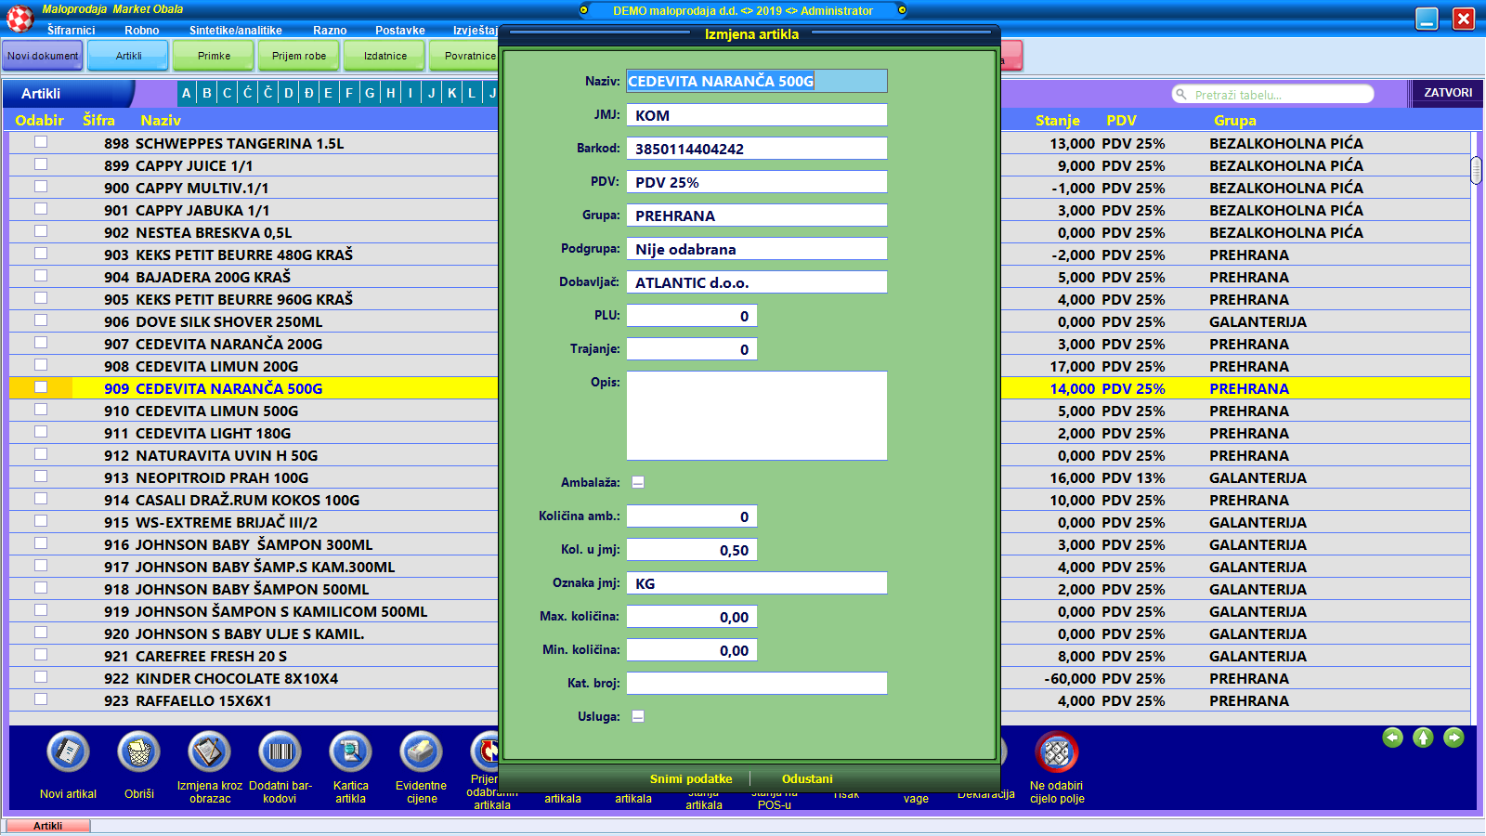
Task: Open the PDV selection field
Action: coord(756,182)
